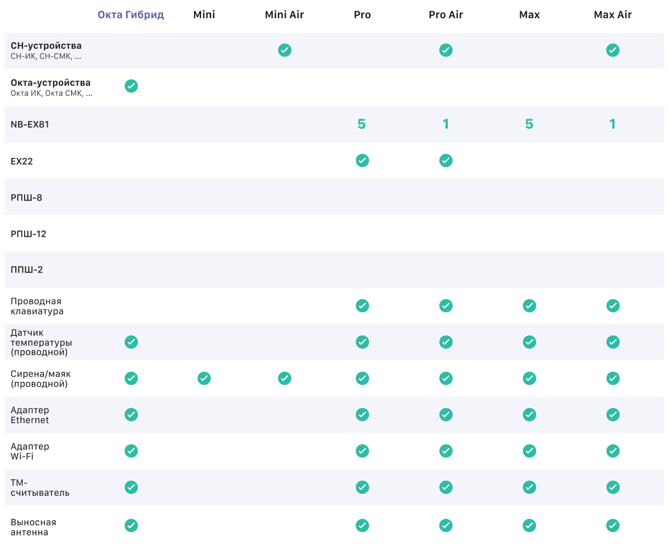Click ТМ-считыватель checkmark under Max Air
This screenshot has height=550, width=669.
click(613, 487)
